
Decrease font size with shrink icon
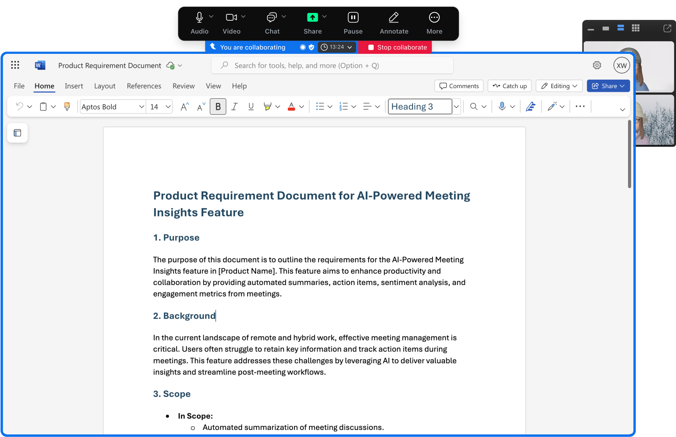[201, 107]
